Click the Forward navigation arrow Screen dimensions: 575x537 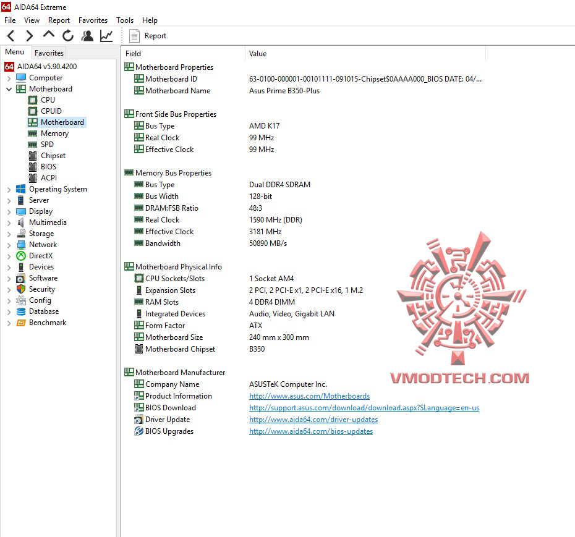pos(30,36)
